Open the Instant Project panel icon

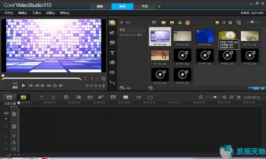(x=112, y=33)
